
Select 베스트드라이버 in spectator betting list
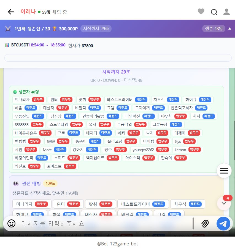coord(143,204)
